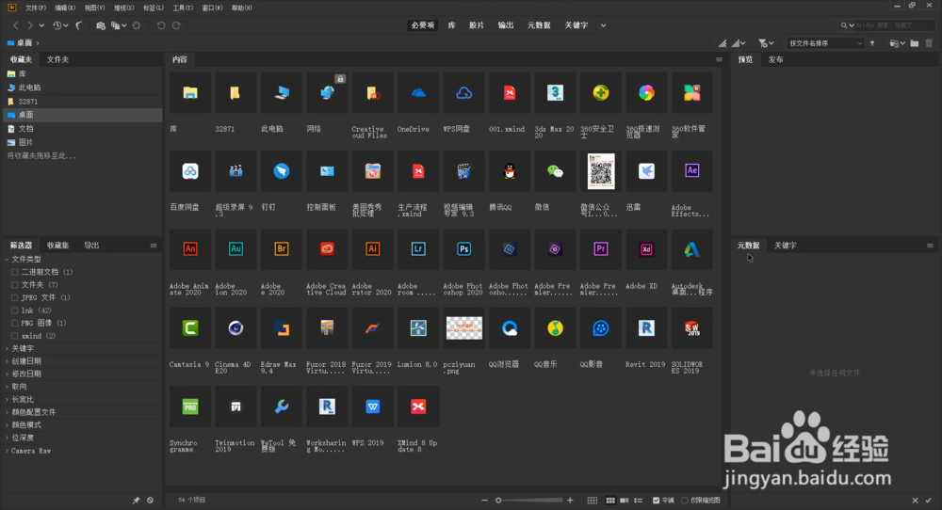This screenshot has height=510, width=942.
Task: Open the 导出 panel tab
Action: click(91, 246)
